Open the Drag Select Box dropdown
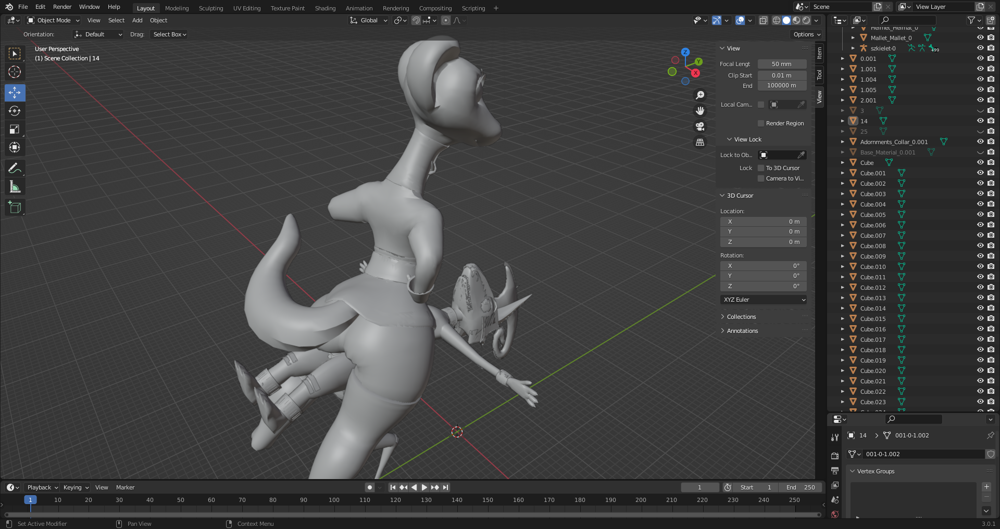Viewport: 1000px width, 529px height. click(169, 34)
